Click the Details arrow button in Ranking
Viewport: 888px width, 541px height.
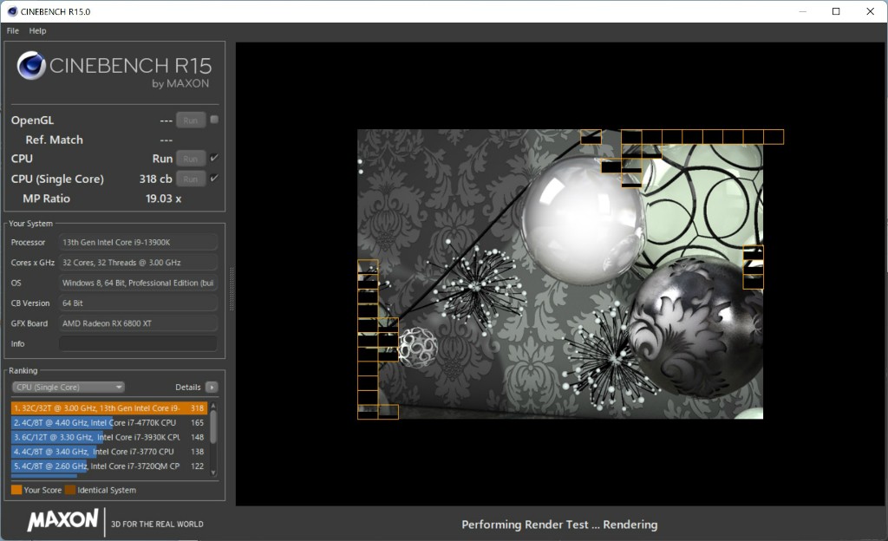pos(212,388)
